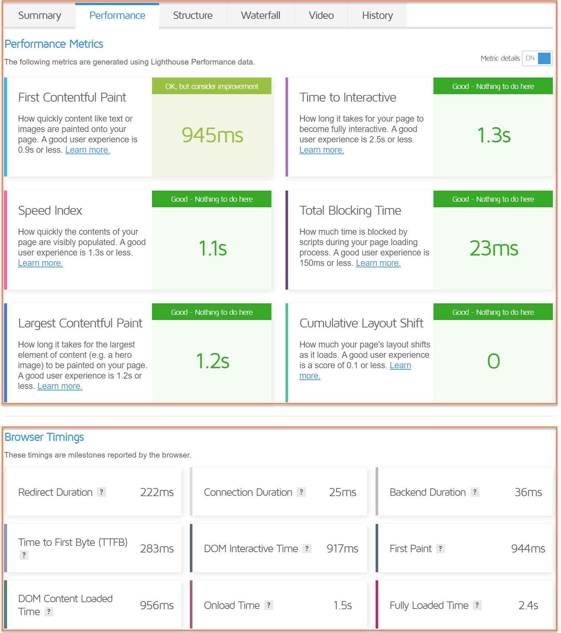The image size is (561, 633).
Task: Click DOM Interactive Time help icon
Action: (x=307, y=548)
